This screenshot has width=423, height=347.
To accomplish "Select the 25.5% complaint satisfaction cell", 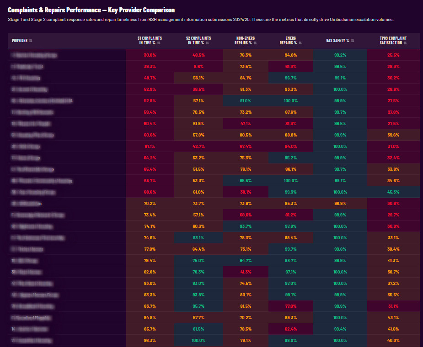I will [x=393, y=55].
